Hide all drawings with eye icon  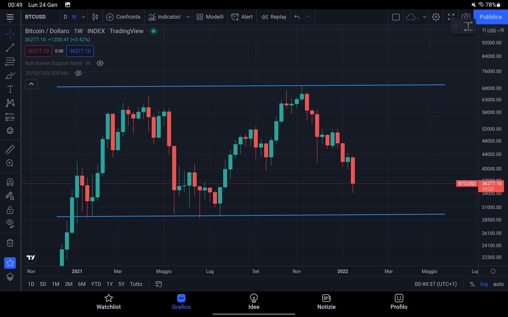click(x=10, y=223)
